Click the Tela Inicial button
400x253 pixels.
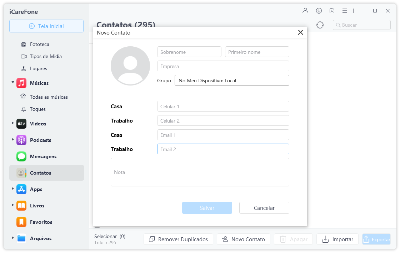(46, 26)
